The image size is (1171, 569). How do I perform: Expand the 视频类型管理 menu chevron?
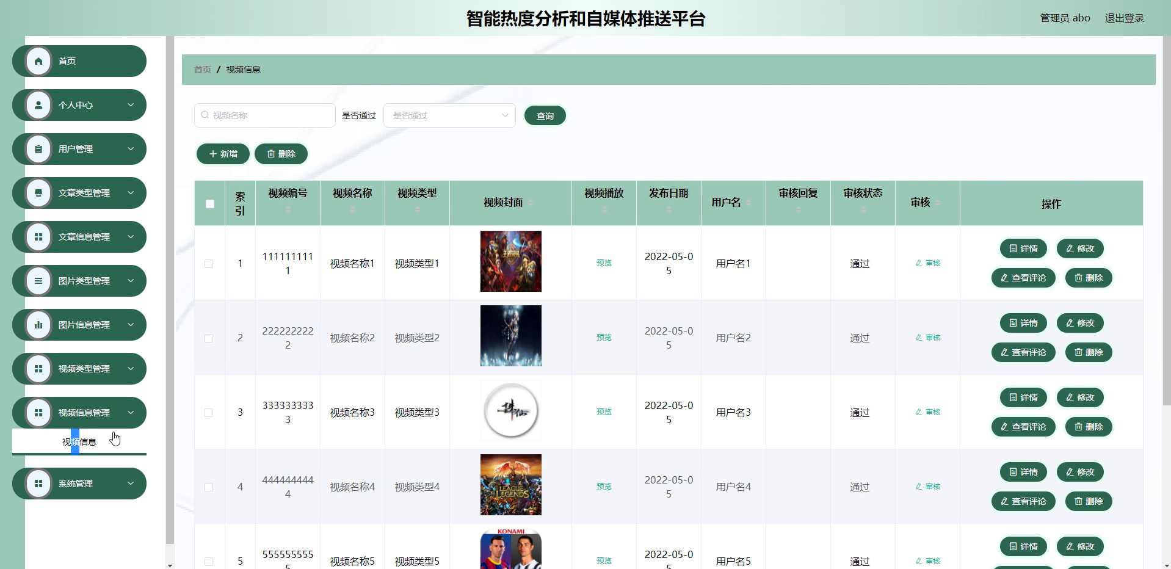click(131, 369)
